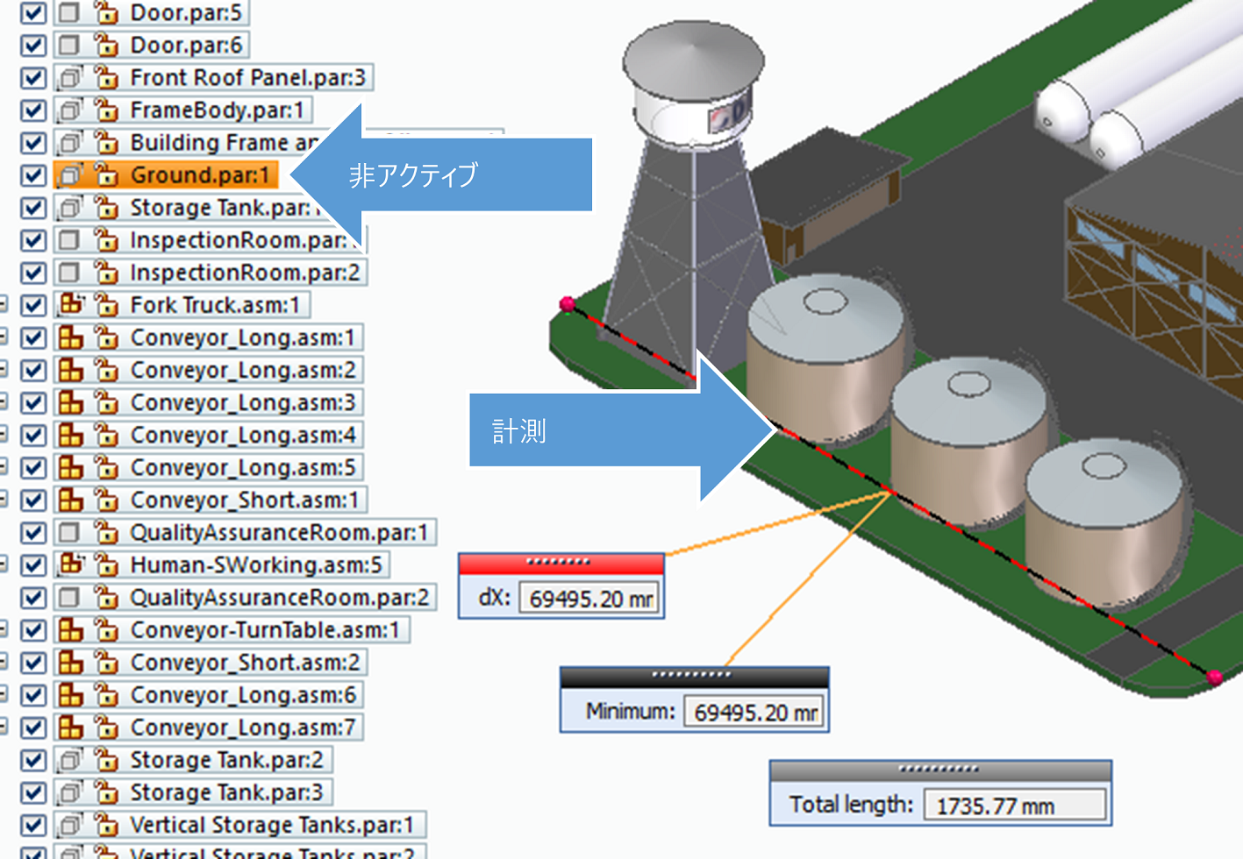The image size is (1243, 859).
Task: Click the InspectionRoom.par:2 hidden-part icon
Action: click(69, 272)
